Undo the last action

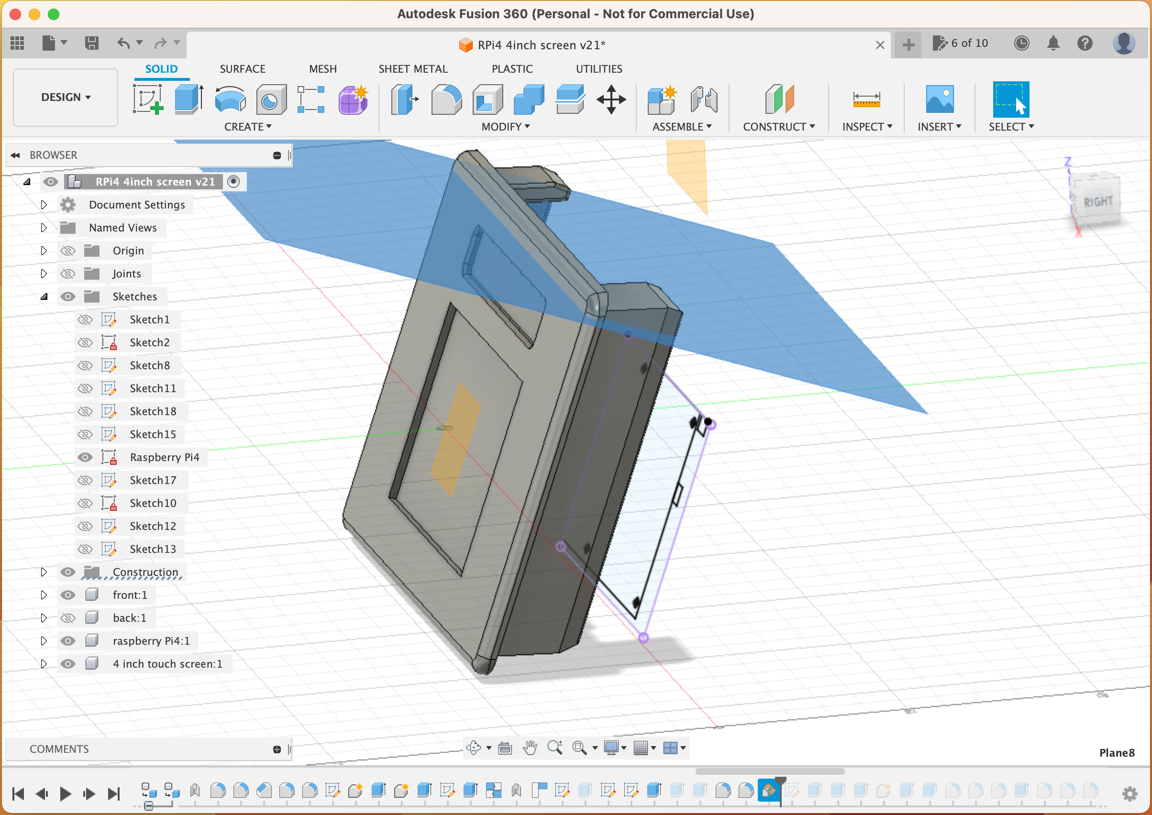tap(123, 43)
